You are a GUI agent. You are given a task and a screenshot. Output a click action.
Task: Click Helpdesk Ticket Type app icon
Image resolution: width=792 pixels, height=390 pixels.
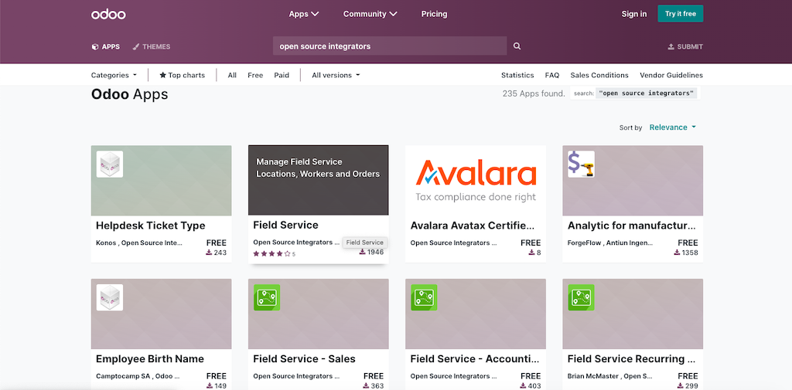coord(110,164)
